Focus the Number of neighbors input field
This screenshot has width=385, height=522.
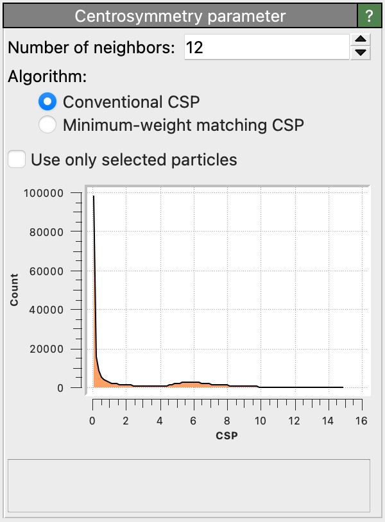coord(266,47)
